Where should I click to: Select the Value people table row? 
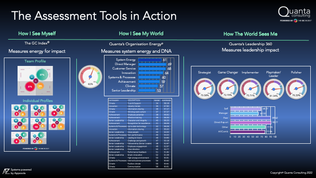coord(140,132)
